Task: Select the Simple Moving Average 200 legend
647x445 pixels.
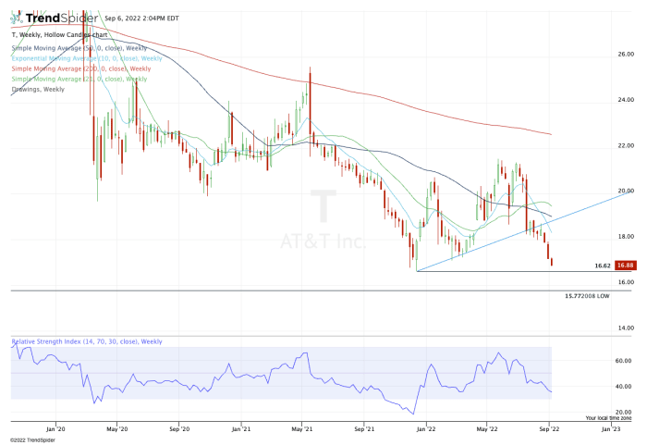Action: [x=81, y=68]
